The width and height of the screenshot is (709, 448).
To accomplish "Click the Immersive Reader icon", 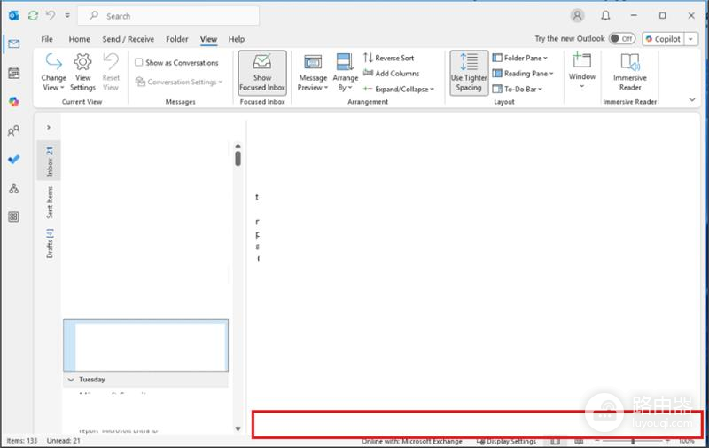I will click(630, 73).
